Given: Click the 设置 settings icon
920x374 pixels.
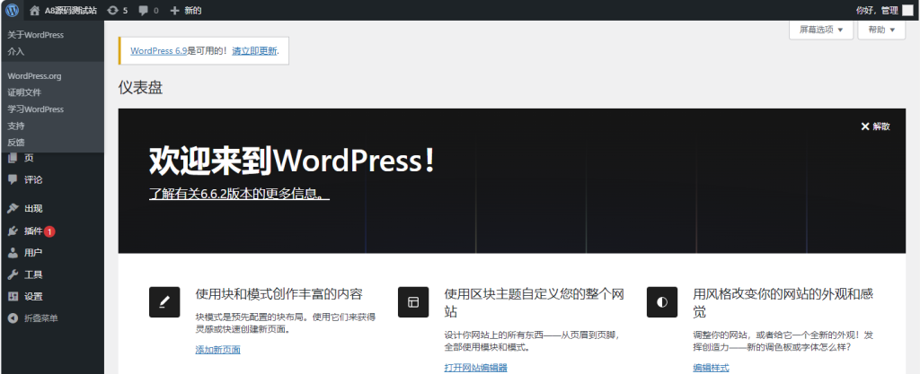Looking at the screenshot, I should point(13,296).
